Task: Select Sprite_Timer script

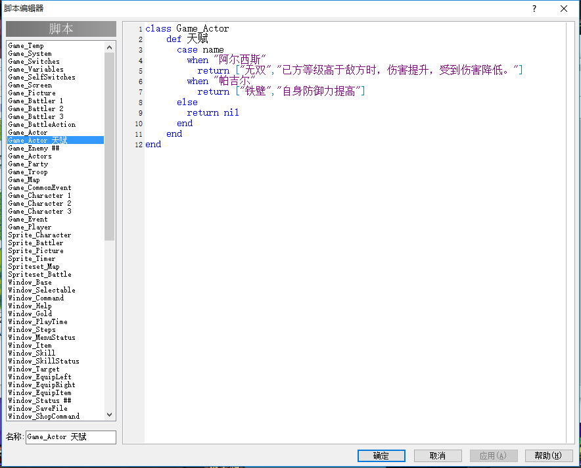Action: click(56, 258)
